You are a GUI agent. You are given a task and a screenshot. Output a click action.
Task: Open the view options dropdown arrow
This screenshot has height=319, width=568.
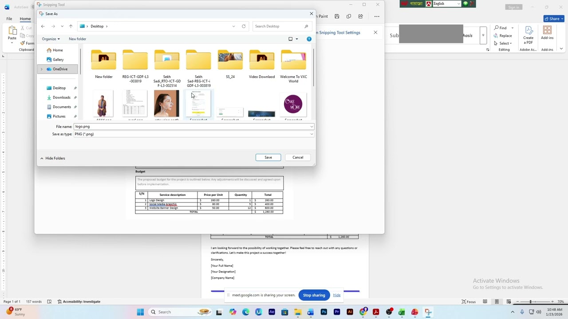coord(297,39)
